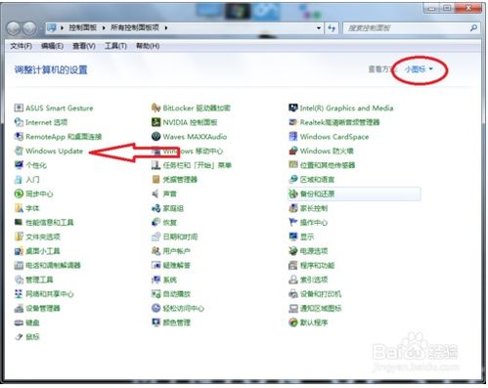This screenshot has height=388, width=488.
Task: Open the Internet 选项 link
Action: pyautogui.click(x=46, y=122)
